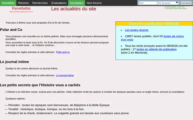Click the cache timestamp text at top right
Image resolution: width=193 pixels, height=120 pixels.
pos(176,8)
